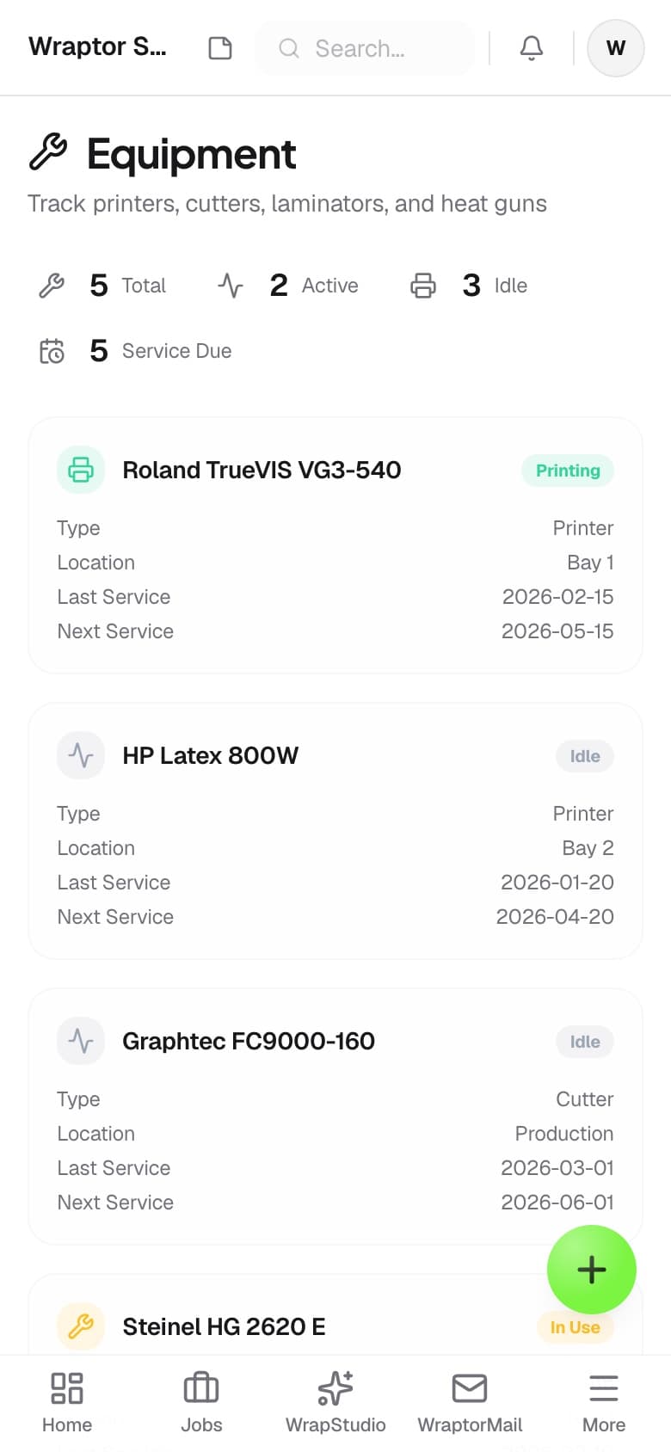The width and height of the screenshot is (671, 1452).
Task: Click the Idle badge on HP Latex 800W
Action: point(585,756)
